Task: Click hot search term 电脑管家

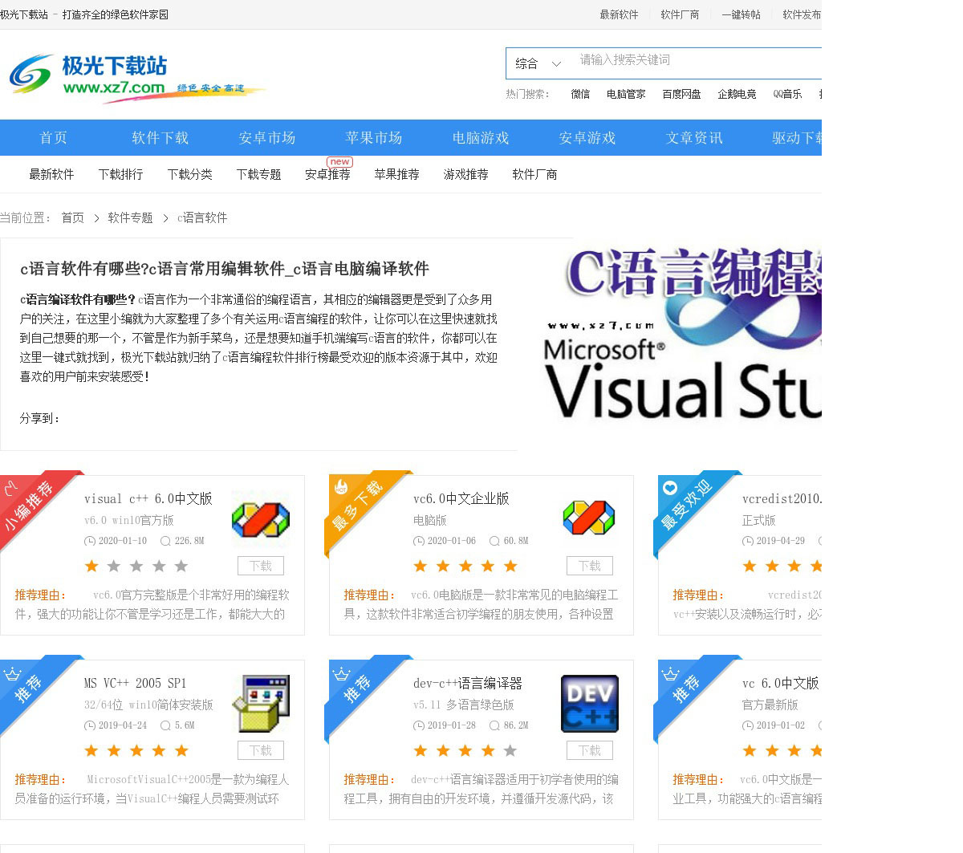Action: (x=626, y=94)
